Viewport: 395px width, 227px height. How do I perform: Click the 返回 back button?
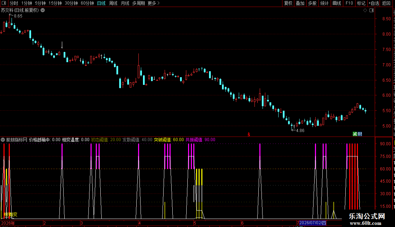pyautogui.click(x=386, y=3)
